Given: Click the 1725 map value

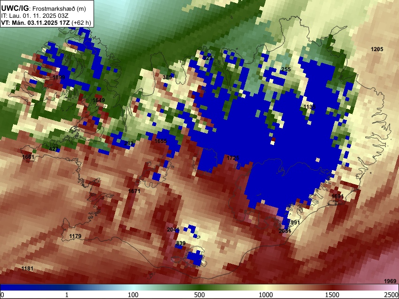Looking at the screenshot, I should 233,158.
